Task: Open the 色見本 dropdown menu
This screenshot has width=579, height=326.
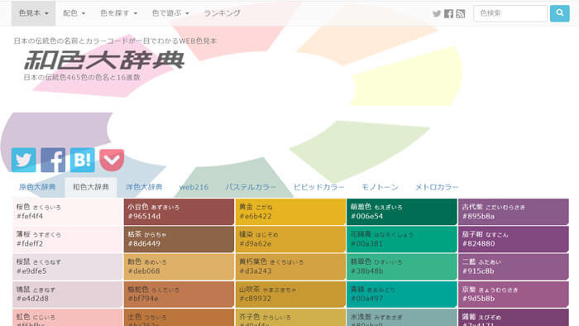Action: 33,13
